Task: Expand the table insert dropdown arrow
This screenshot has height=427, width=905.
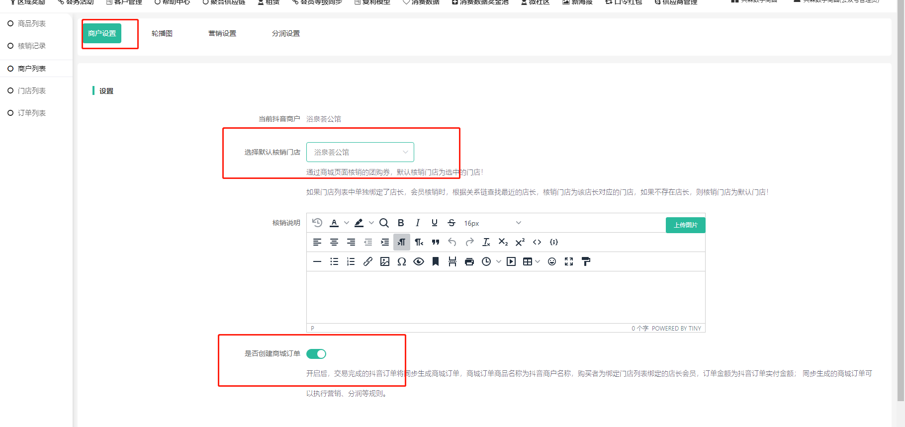Action: 538,261
